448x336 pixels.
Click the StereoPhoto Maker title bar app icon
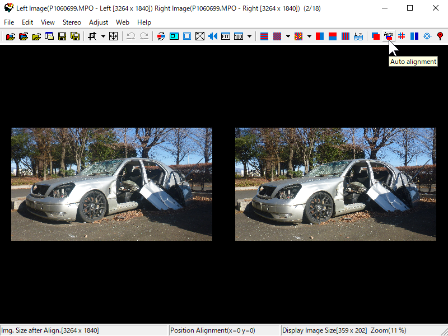tap(8, 8)
